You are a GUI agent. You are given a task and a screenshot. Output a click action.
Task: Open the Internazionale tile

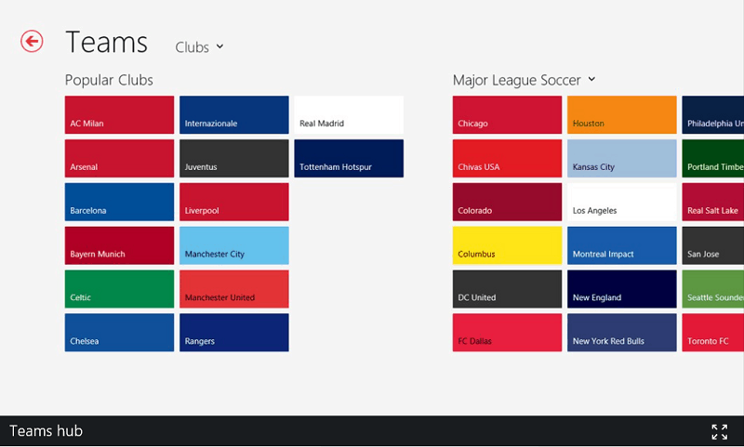pyautogui.click(x=234, y=114)
